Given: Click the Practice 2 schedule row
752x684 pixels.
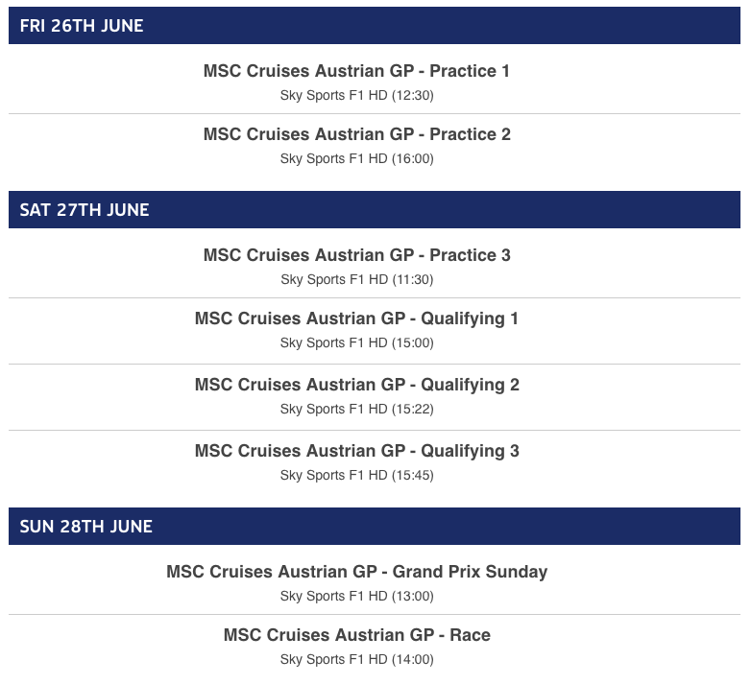Looking at the screenshot, I should pyautogui.click(x=375, y=146).
